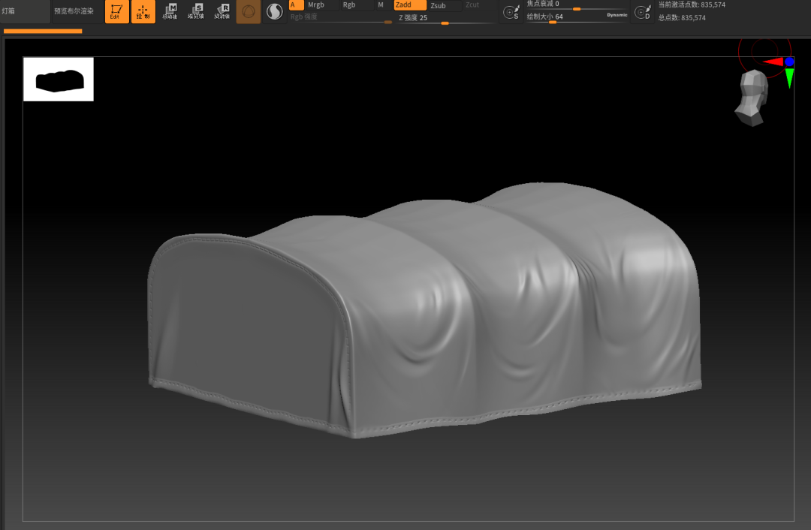
Task: Adjust the 绘制大小 64 draw size slider
Action: [x=576, y=17]
